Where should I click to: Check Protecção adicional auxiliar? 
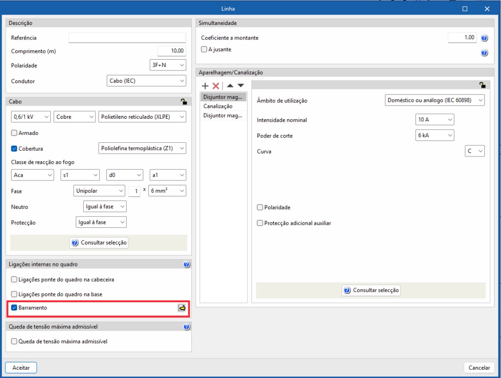coord(260,223)
